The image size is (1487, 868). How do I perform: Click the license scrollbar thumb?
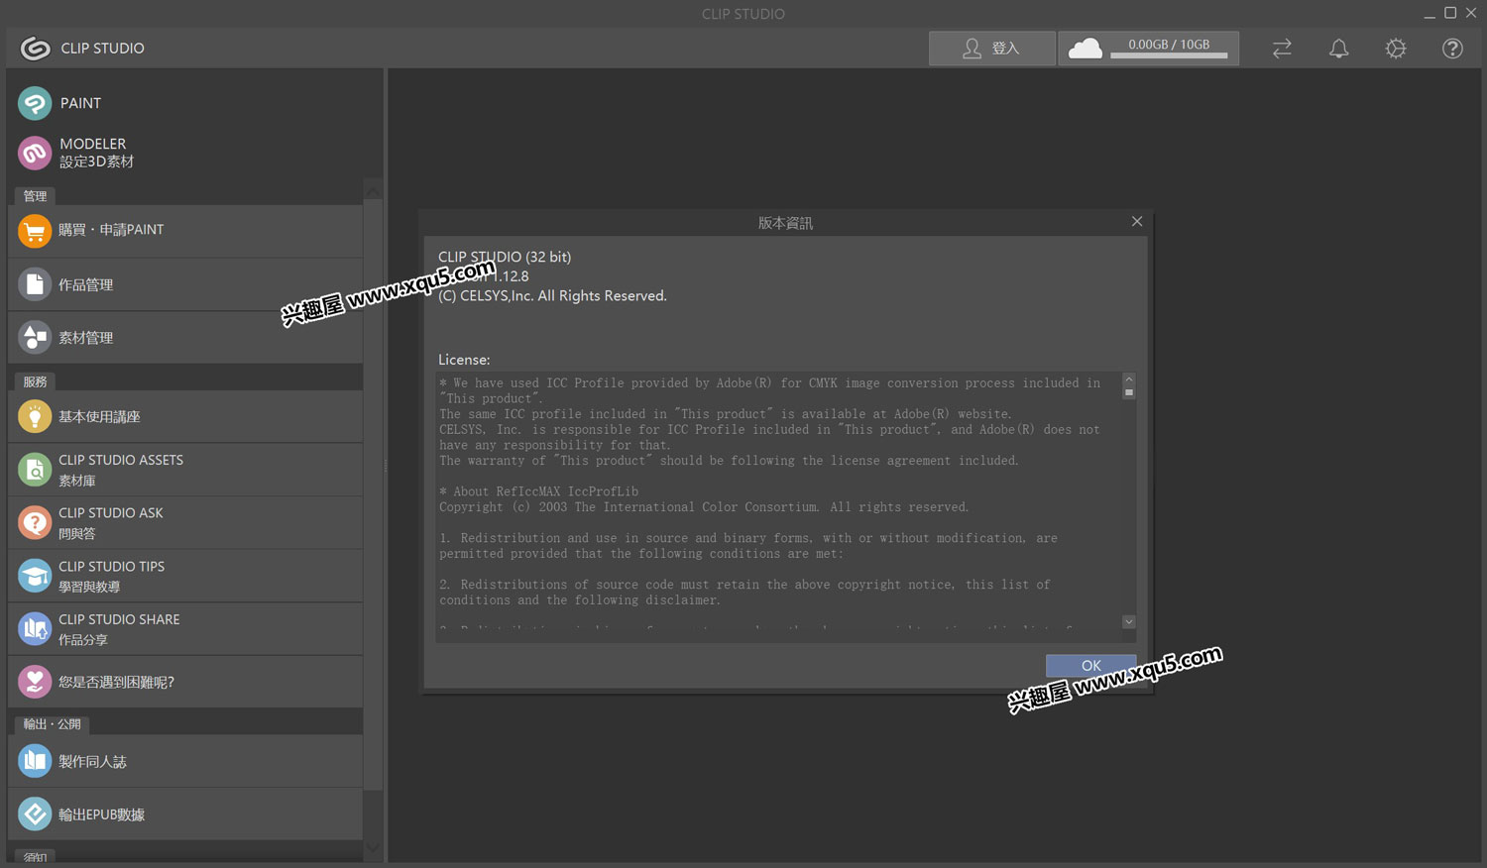tap(1128, 392)
